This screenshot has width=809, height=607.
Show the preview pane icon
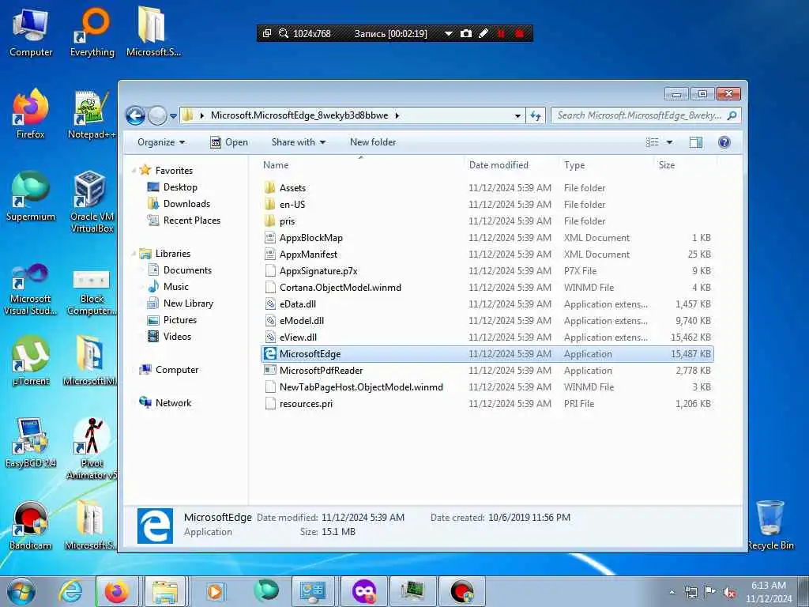[x=696, y=142]
